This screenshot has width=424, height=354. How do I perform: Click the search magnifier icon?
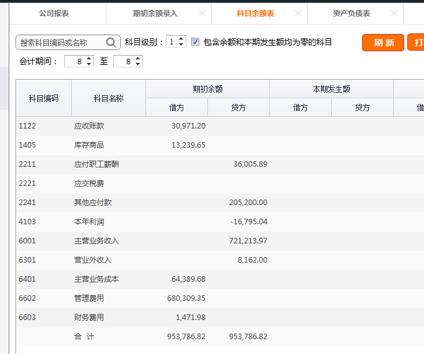point(111,43)
